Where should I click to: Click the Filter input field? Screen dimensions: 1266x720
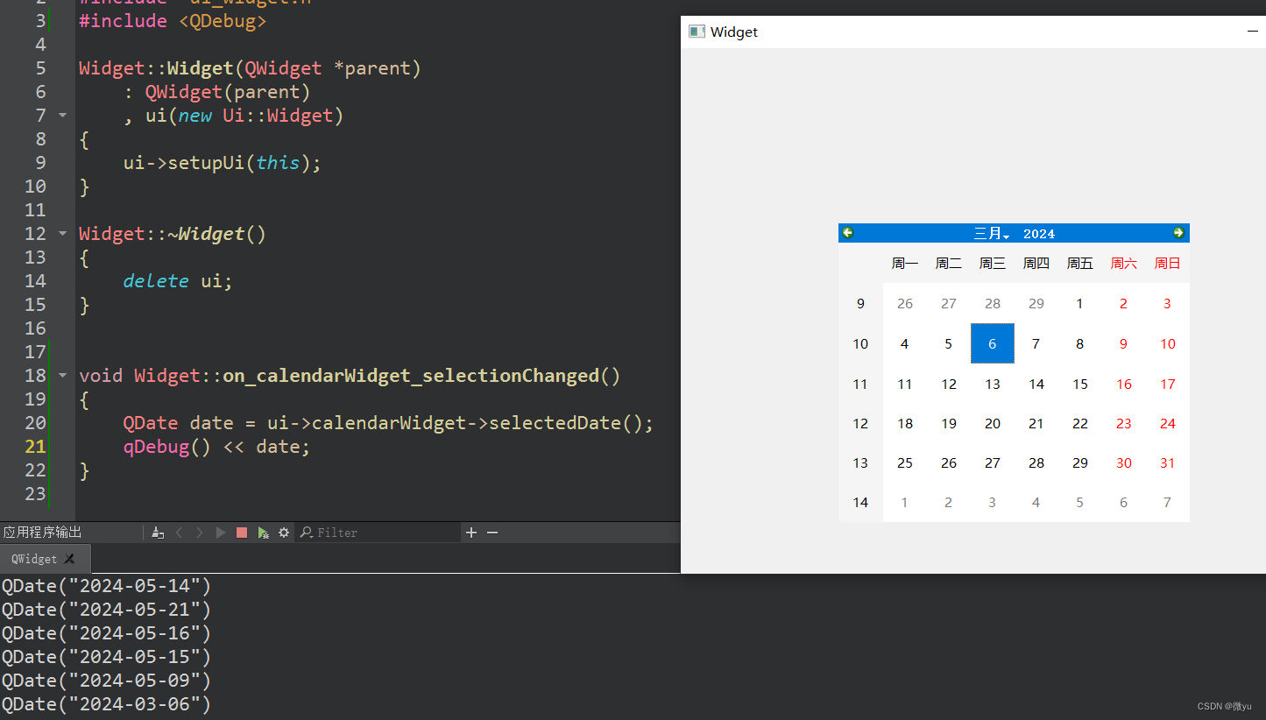pos(386,533)
